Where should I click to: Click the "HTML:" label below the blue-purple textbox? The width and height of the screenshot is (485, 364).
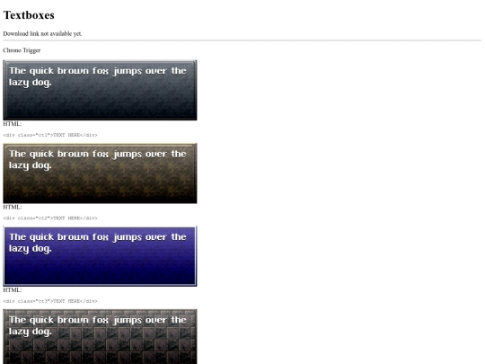click(13, 290)
